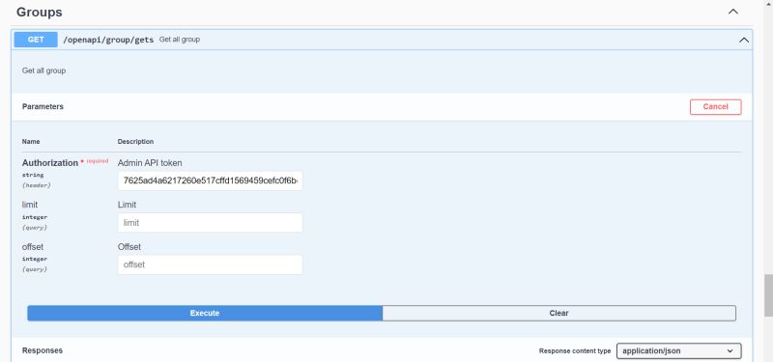The width and height of the screenshot is (773, 362).
Task: Focus the limit input field
Action: click(210, 223)
